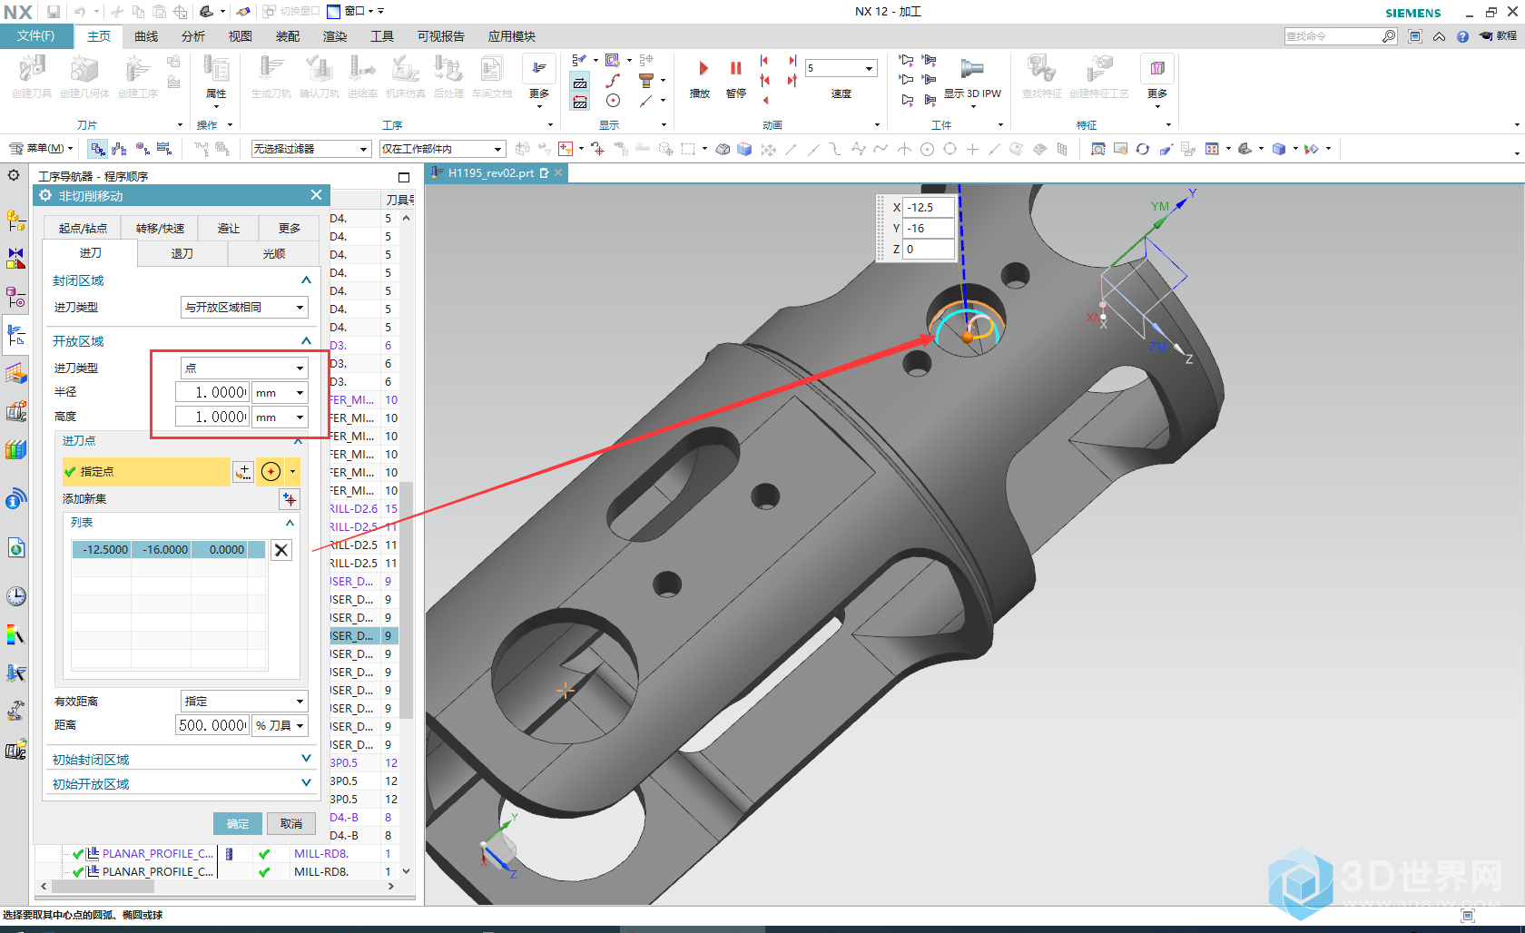
Task: Click the 确定 button
Action: coord(238,824)
